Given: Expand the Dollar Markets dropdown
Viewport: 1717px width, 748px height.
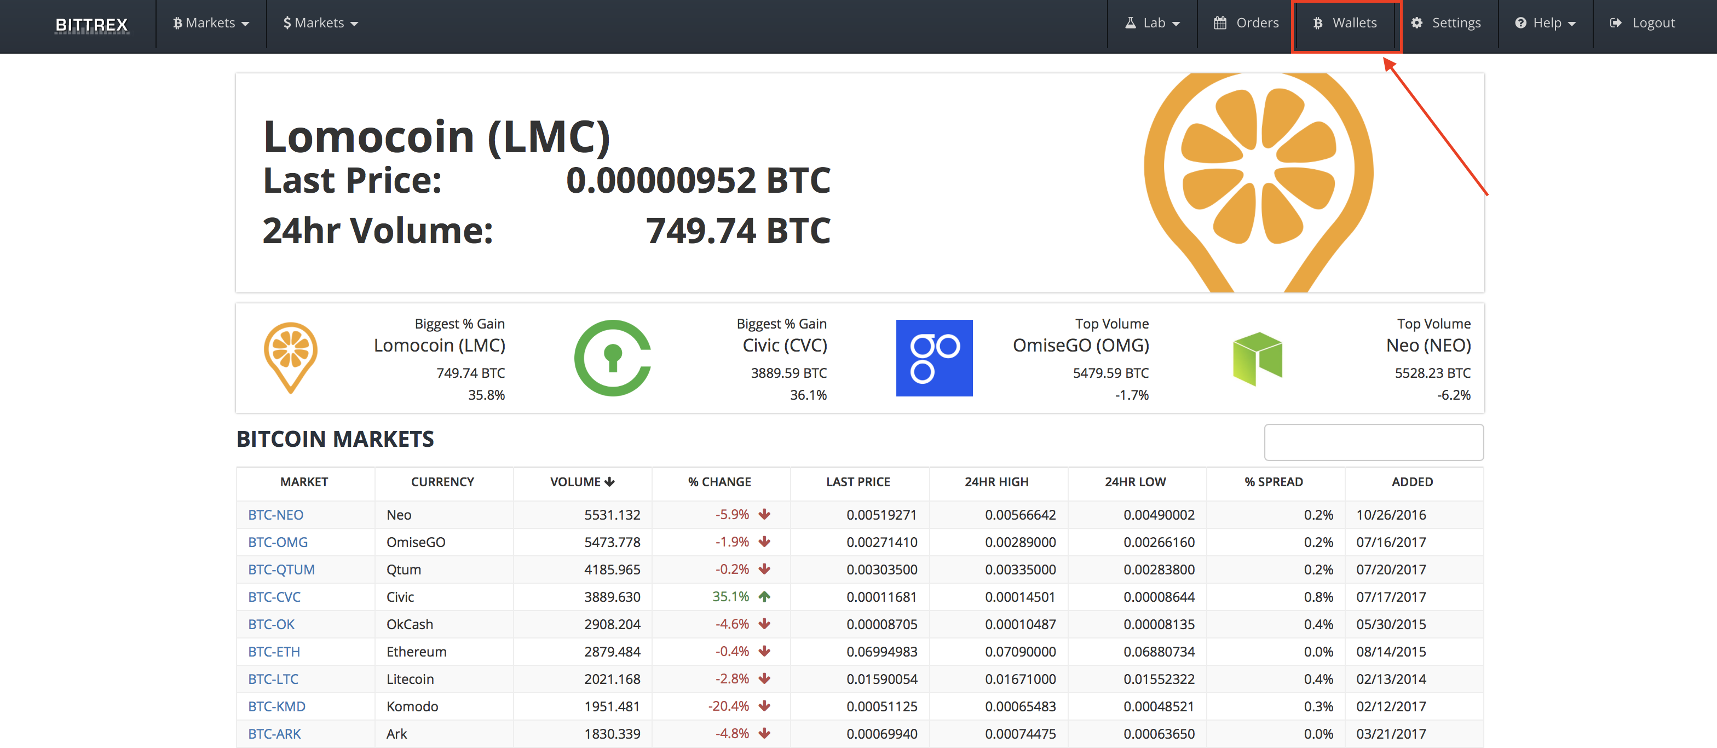Looking at the screenshot, I should click(x=321, y=24).
